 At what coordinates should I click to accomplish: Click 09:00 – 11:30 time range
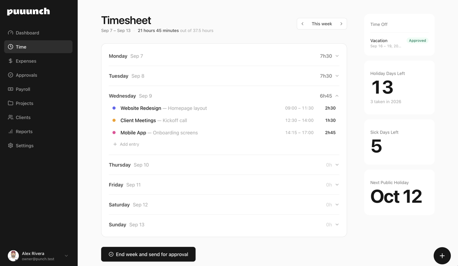[x=299, y=108]
